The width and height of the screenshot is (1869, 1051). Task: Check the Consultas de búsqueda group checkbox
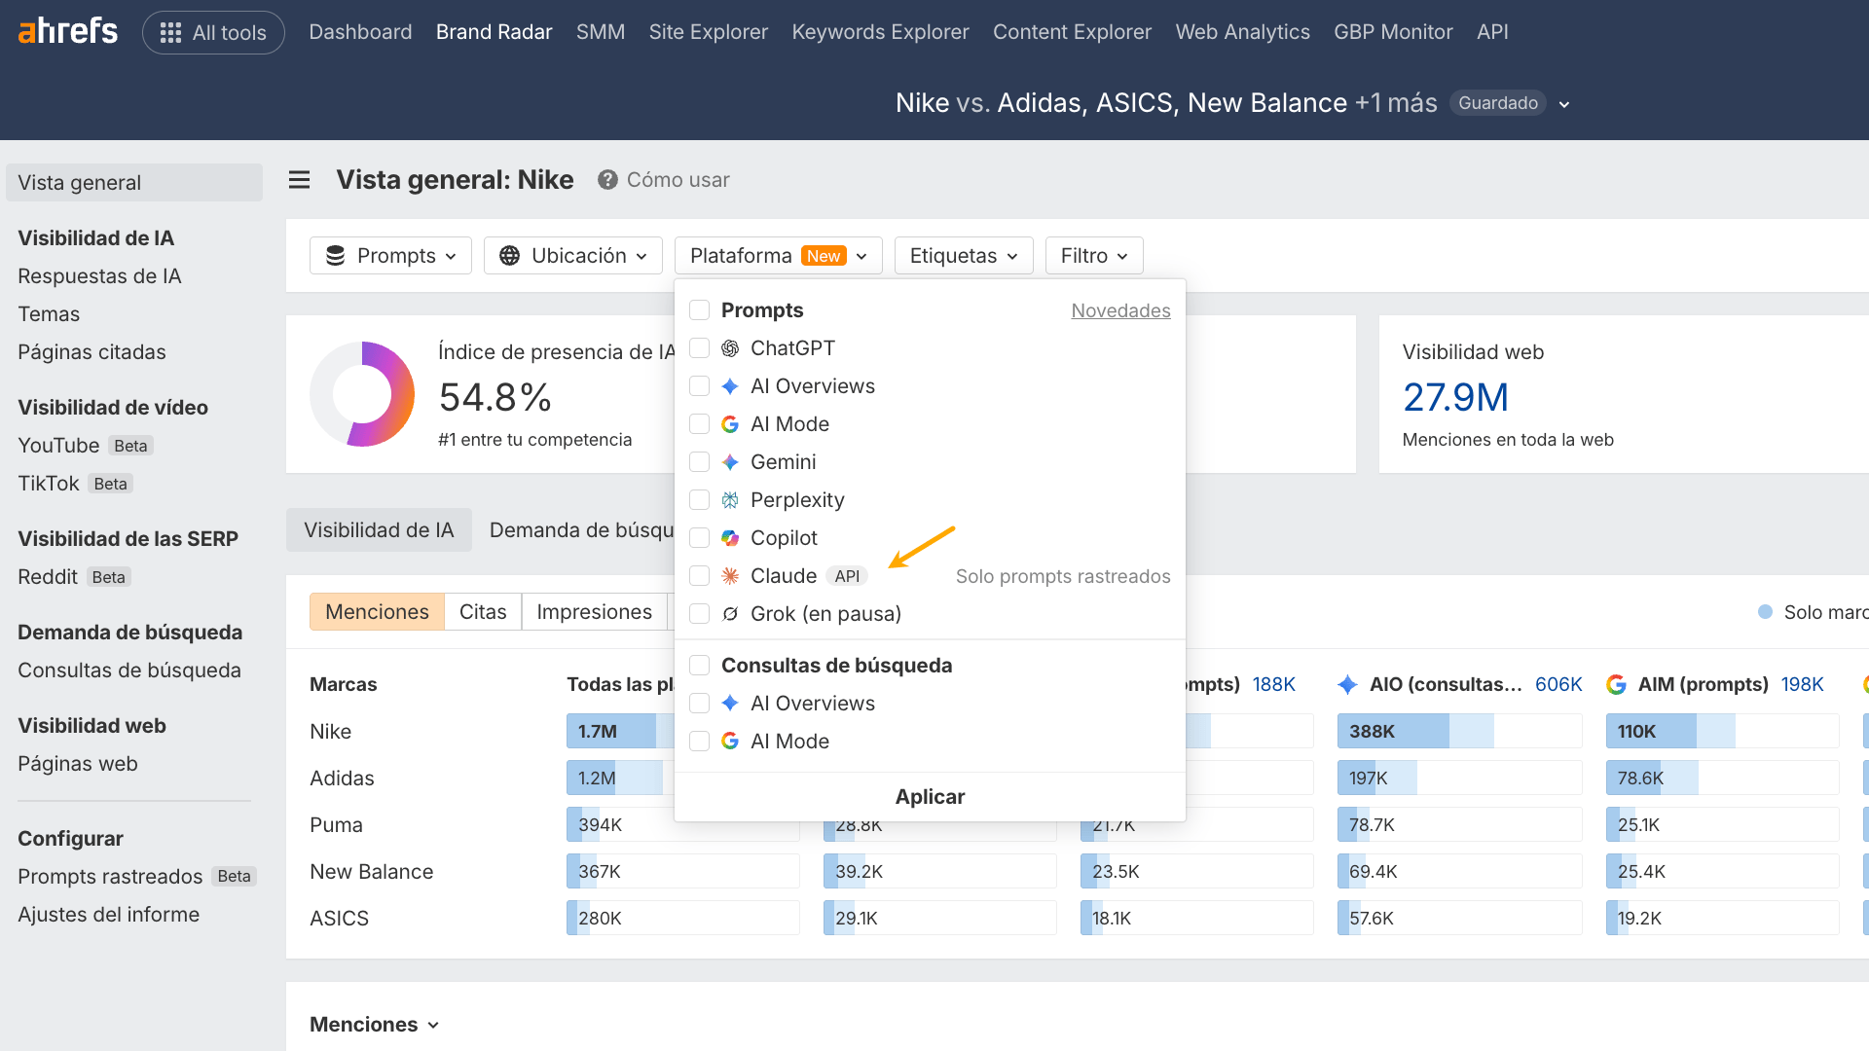coord(699,666)
